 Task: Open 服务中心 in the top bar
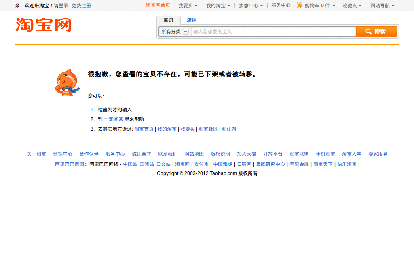coord(281,5)
